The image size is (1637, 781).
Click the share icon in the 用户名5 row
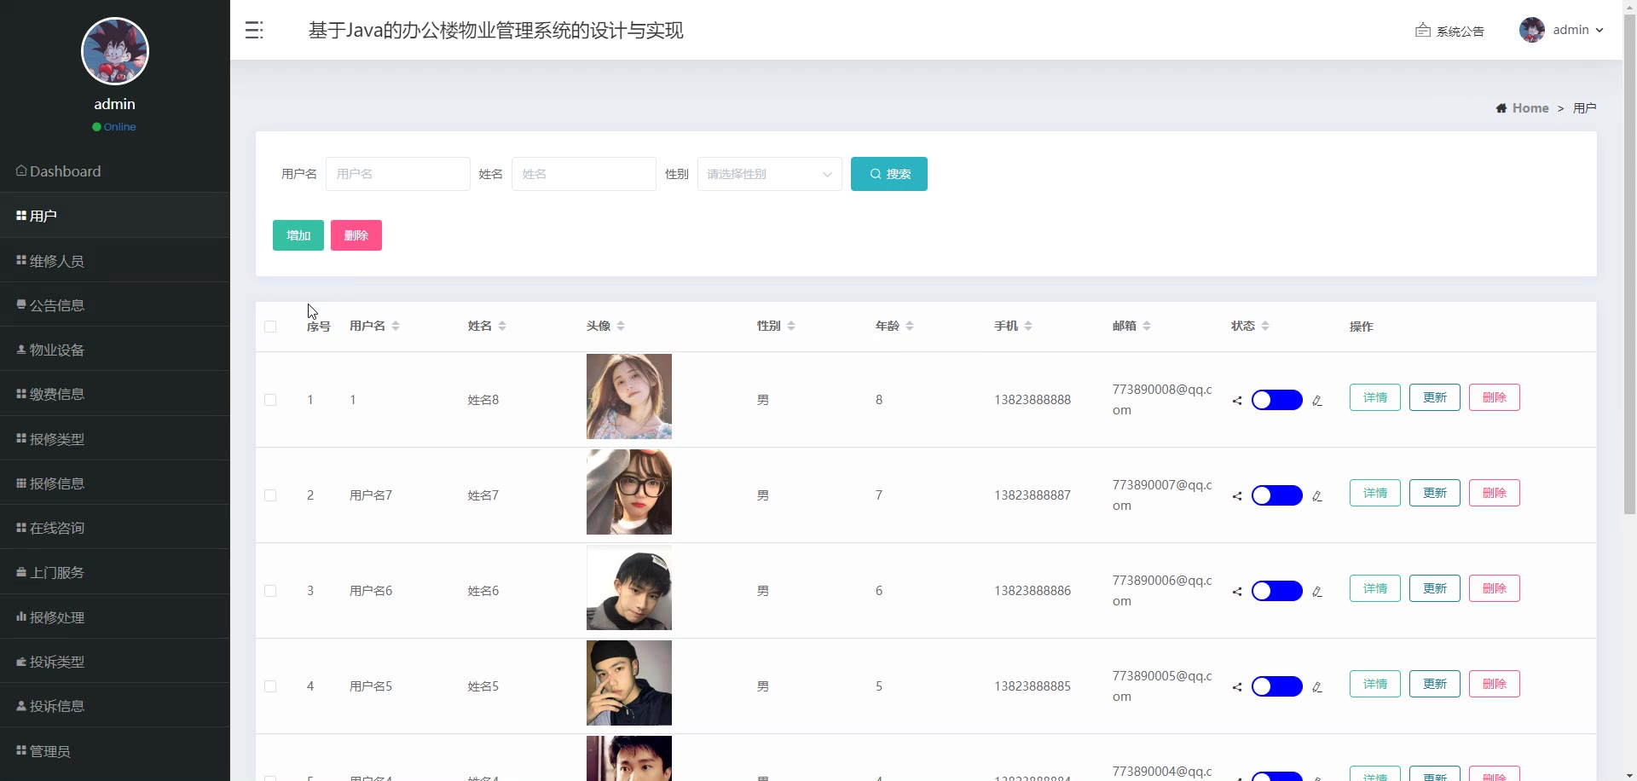click(x=1237, y=687)
